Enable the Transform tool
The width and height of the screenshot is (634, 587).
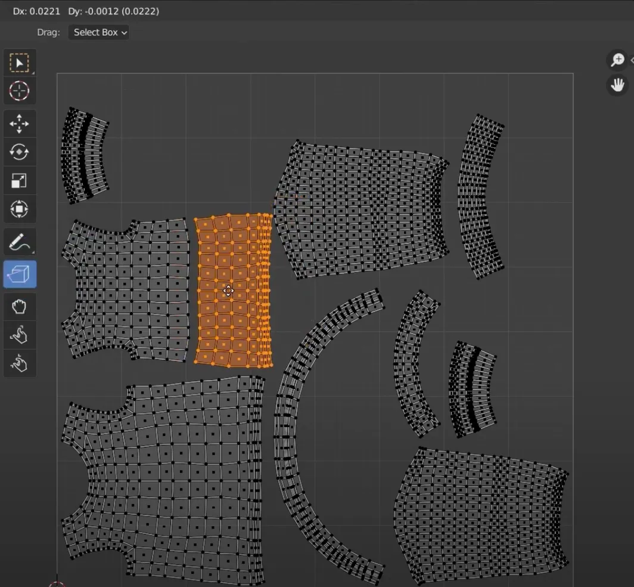tap(20, 209)
